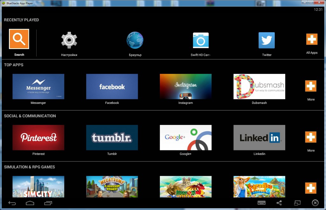Click the Linkedin label link
This screenshot has width=326, height=210.
pyautogui.click(x=259, y=154)
